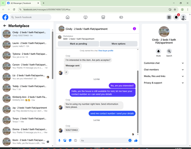Viewport: 191px width, 149px height.
Task: Open the purple conversation information icon
Action: click(134, 29)
